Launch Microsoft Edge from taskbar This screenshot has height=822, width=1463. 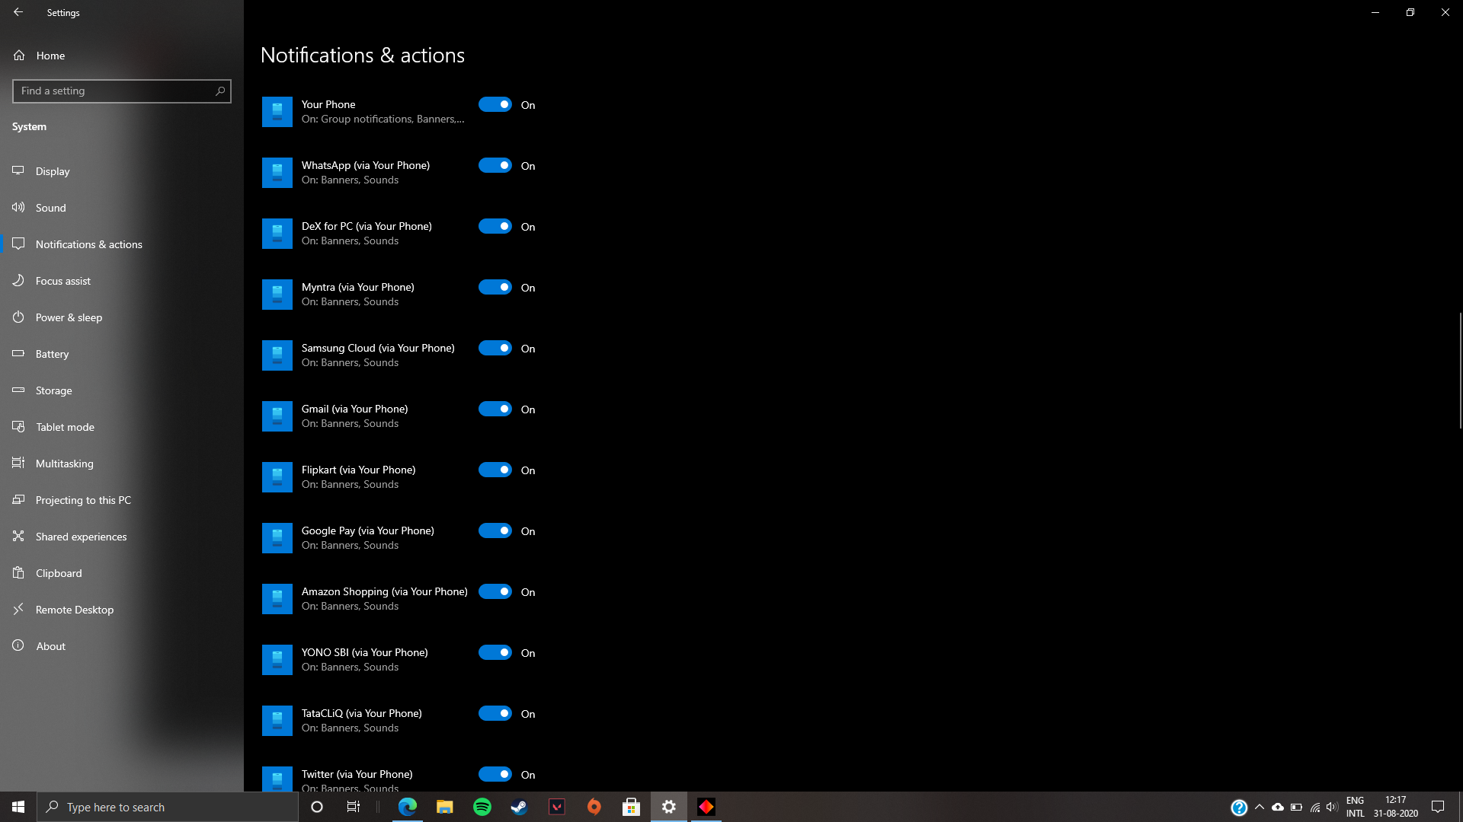(x=408, y=807)
